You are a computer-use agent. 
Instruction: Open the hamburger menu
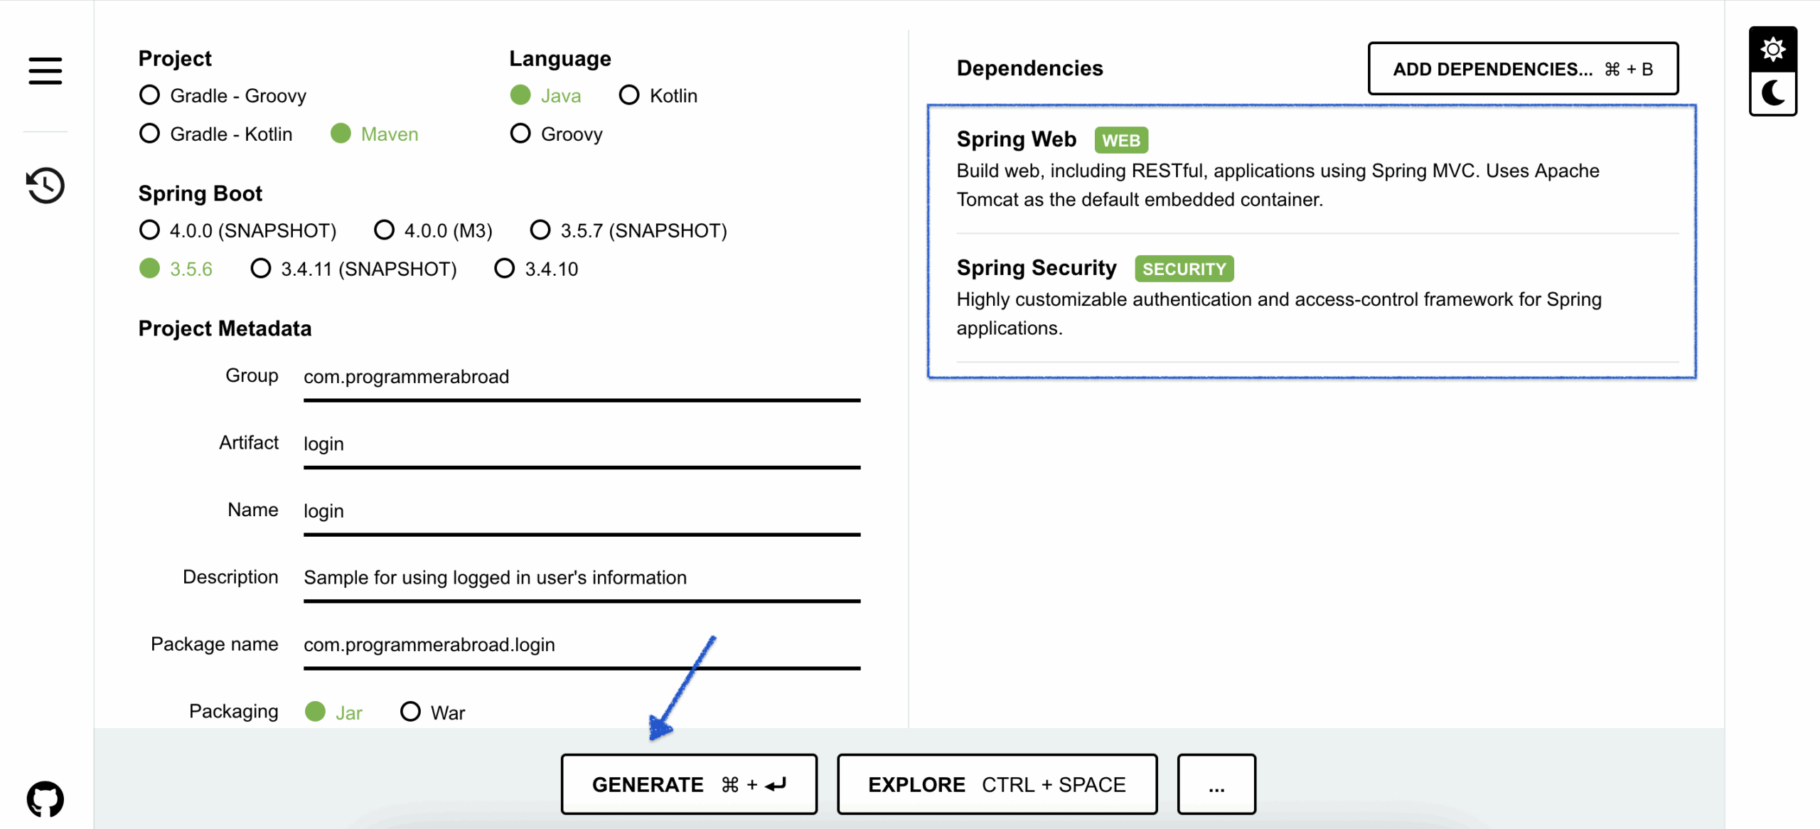point(44,71)
